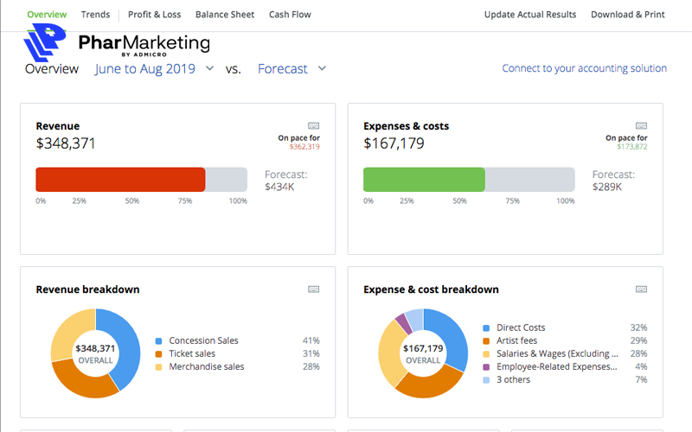Open the Forecast comparison dropdown
The image size is (692, 432).
tap(322, 68)
